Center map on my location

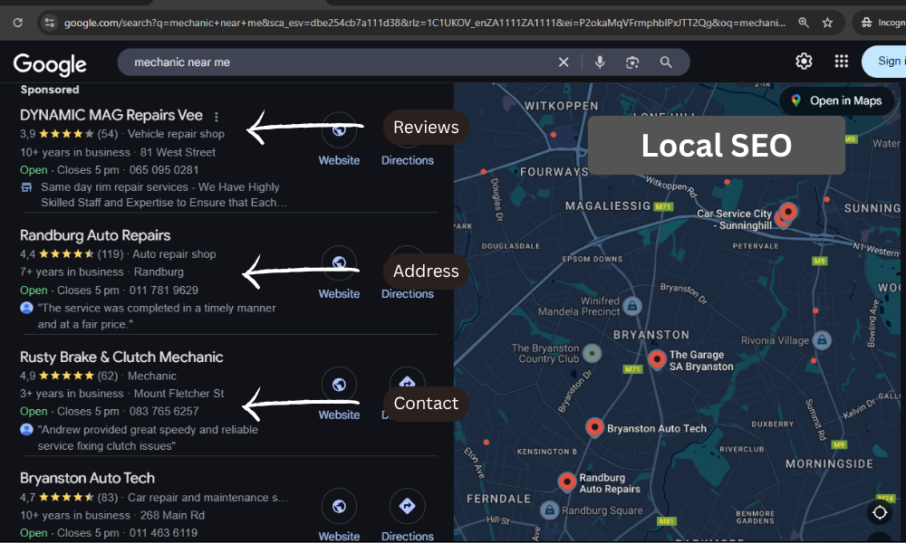(880, 512)
